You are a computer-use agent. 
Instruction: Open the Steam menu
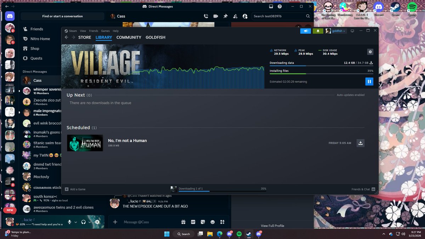point(71,31)
